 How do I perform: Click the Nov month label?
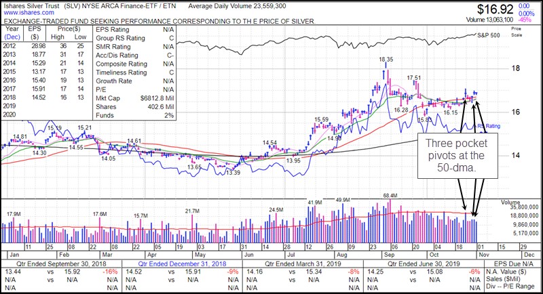click(484, 255)
